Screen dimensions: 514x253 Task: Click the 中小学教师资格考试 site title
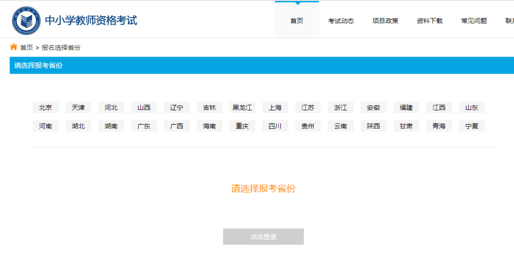point(91,20)
